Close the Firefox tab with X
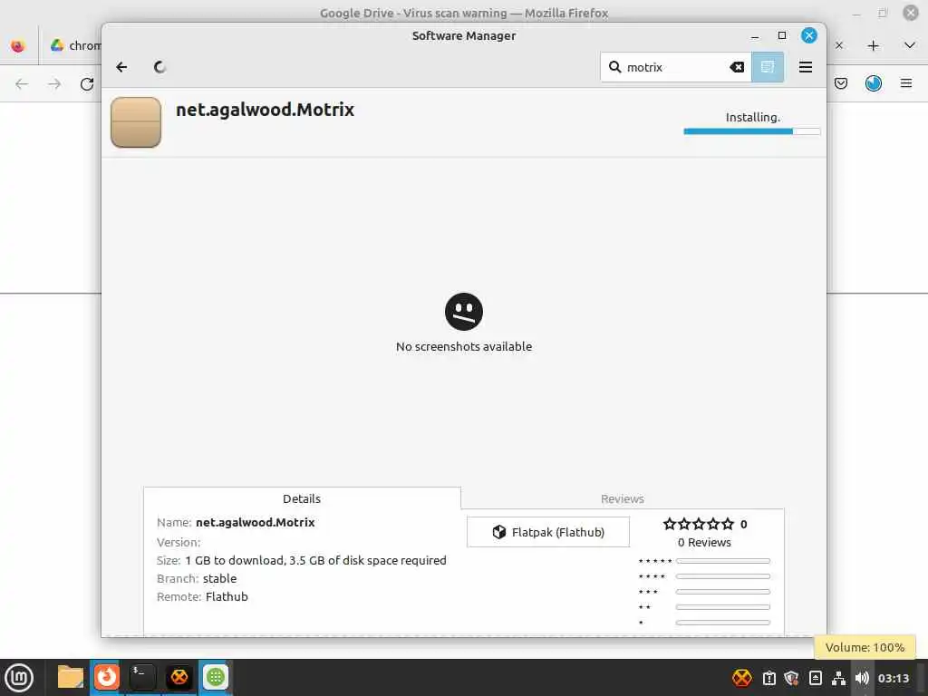 (839, 45)
